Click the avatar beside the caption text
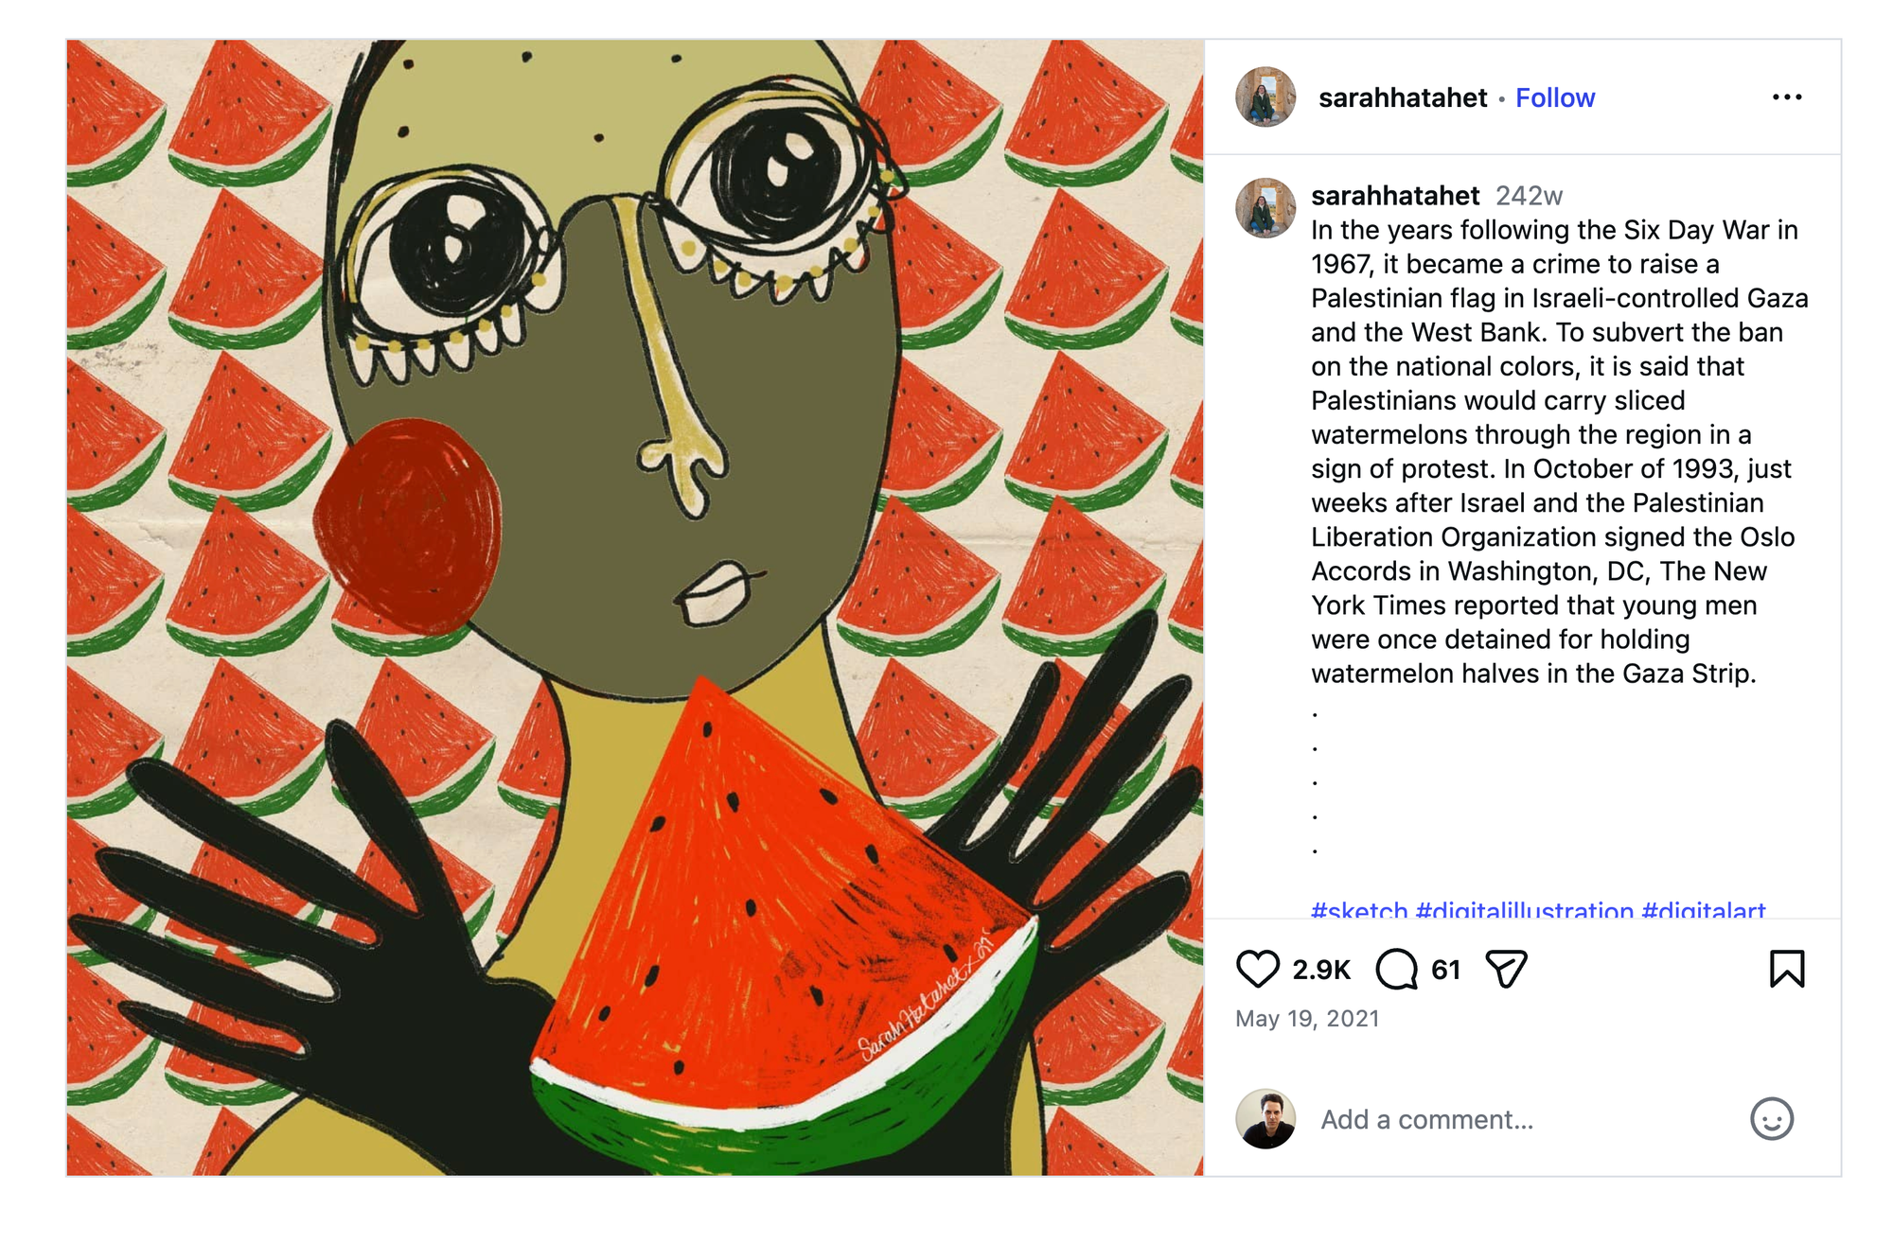This screenshot has height=1244, width=1893. pyautogui.click(x=1265, y=208)
